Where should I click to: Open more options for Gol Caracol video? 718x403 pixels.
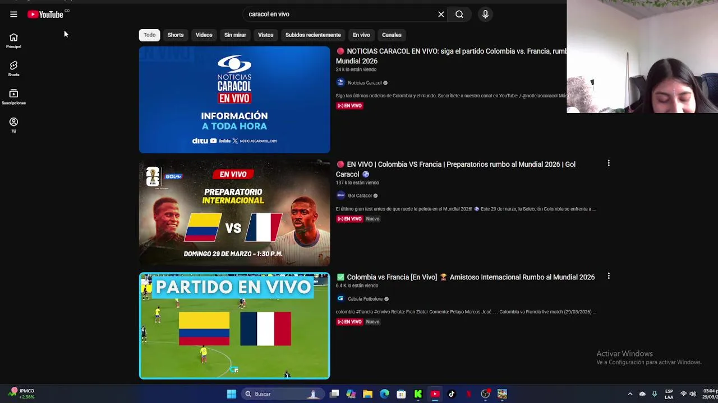coord(609,163)
